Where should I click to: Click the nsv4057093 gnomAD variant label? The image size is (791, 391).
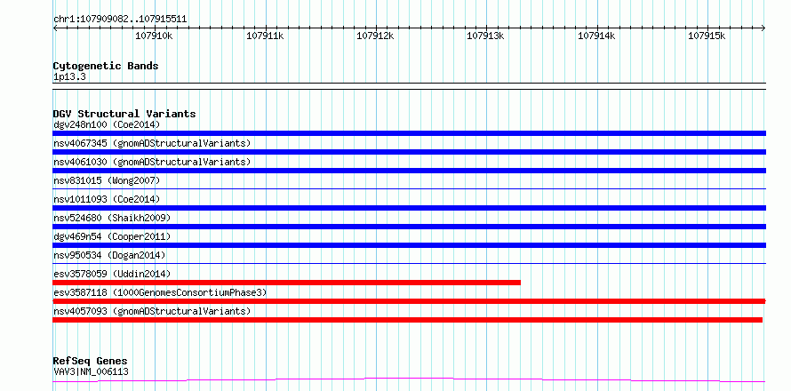(152, 311)
